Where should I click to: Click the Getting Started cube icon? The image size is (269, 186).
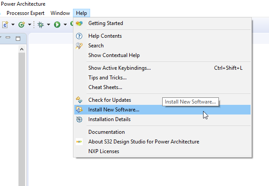pos(79,23)
